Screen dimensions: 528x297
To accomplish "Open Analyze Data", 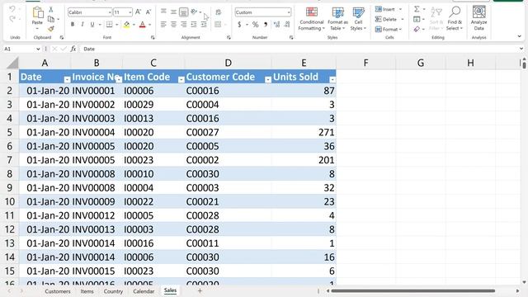I will 478,18.
